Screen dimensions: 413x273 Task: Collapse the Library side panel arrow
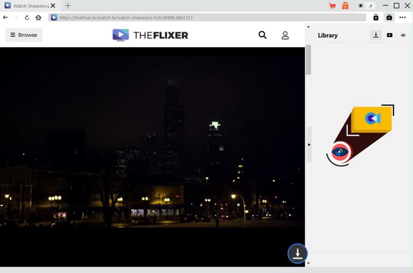tap(309, 145)
